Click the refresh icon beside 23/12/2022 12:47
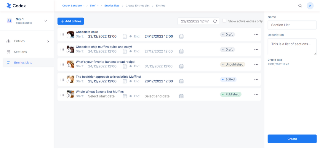The image size is (320, 148). (x=215, y=21)
